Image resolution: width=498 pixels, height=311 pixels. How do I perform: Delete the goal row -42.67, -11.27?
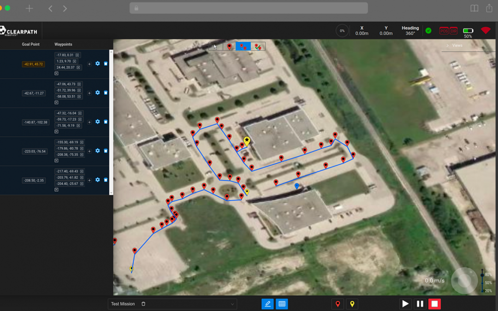106,93
